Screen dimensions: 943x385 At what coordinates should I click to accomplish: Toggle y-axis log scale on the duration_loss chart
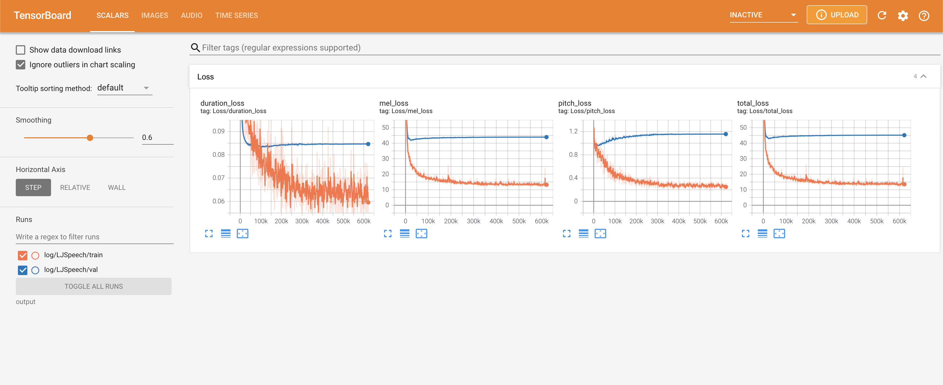click(x=226, y=234)
